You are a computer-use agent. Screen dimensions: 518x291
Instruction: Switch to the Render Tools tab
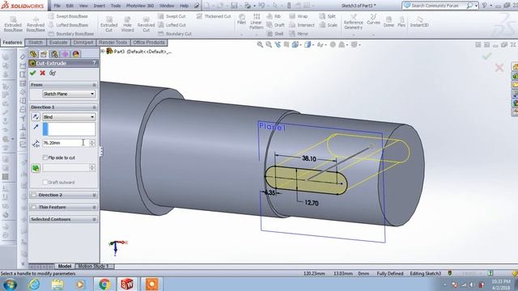[x=113, y=43]
